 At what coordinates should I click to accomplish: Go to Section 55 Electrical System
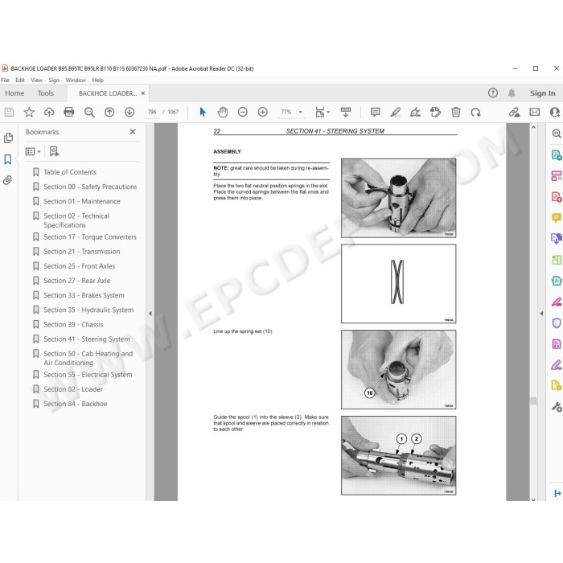point(88,375)
